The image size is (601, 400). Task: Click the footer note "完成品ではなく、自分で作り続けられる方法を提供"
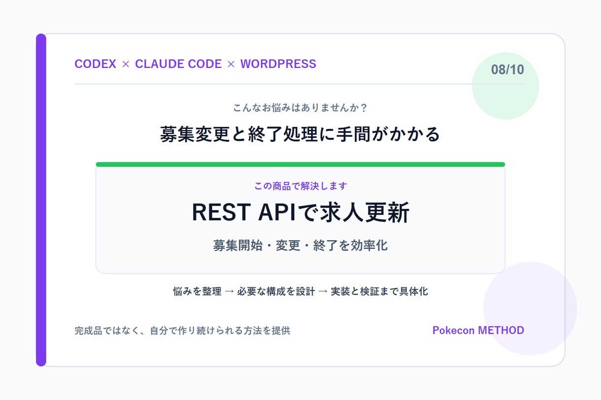point(182,331)
